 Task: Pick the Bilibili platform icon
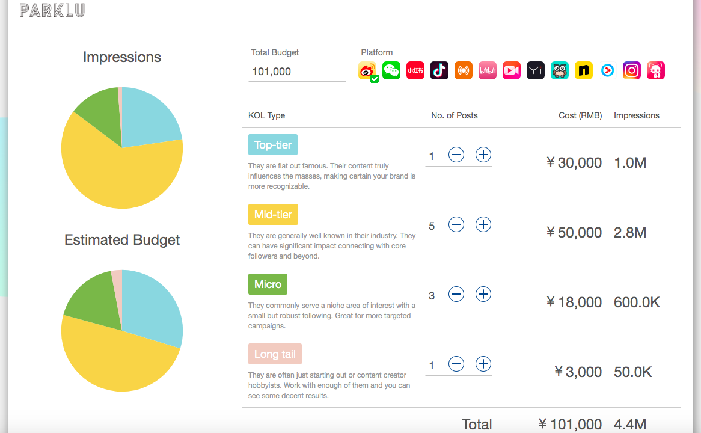click(x=488, y=70)
